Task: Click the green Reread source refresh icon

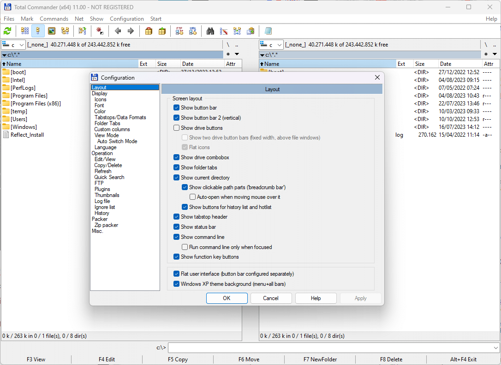Action: 7,31
